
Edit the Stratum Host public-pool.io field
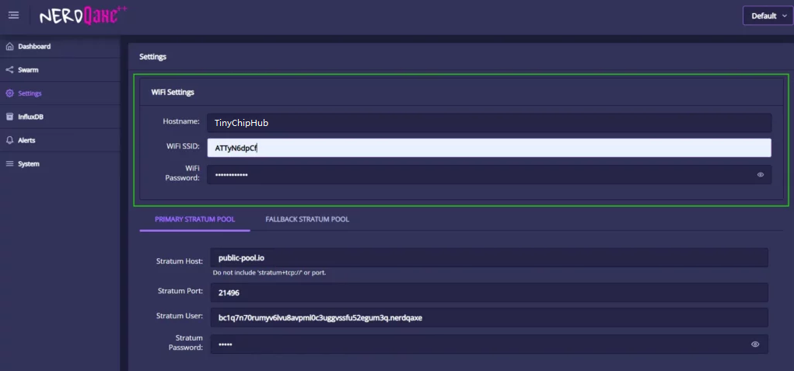click(488, 256)
